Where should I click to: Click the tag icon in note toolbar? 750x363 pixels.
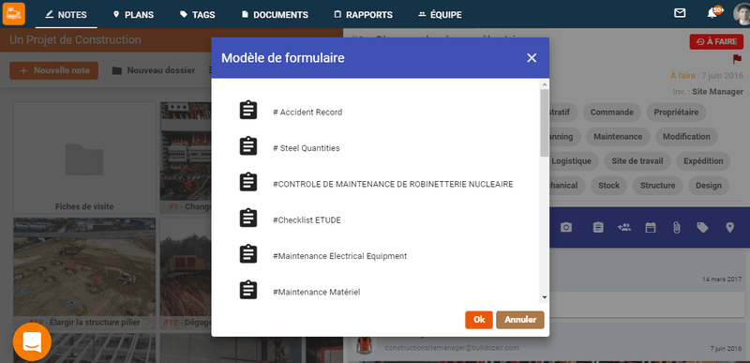[x=702, y=228]
